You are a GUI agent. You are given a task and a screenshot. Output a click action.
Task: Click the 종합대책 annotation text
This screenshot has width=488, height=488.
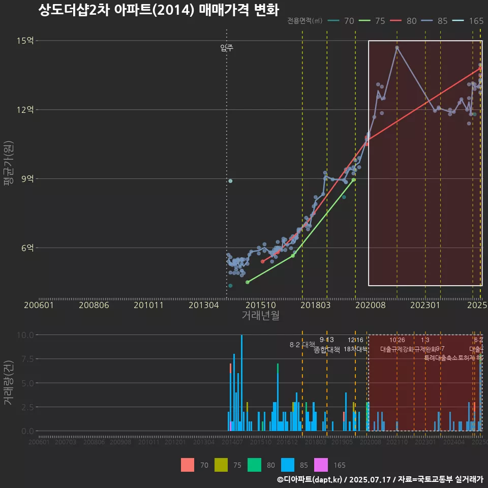(x=326, y=350)
